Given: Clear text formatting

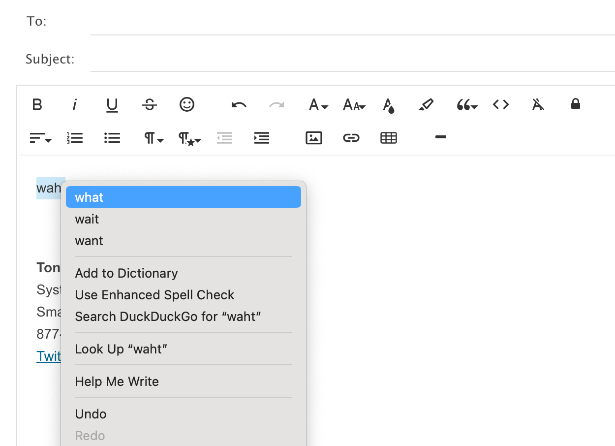Looking at the screenshot, I should (538, 104).
